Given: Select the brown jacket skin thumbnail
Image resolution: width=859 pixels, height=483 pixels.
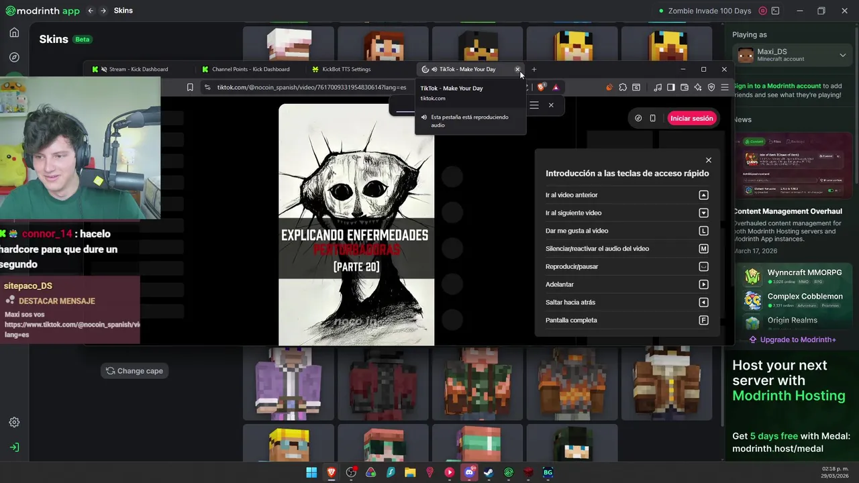Looking at the screenshot, I should click(x=667, y=384).
